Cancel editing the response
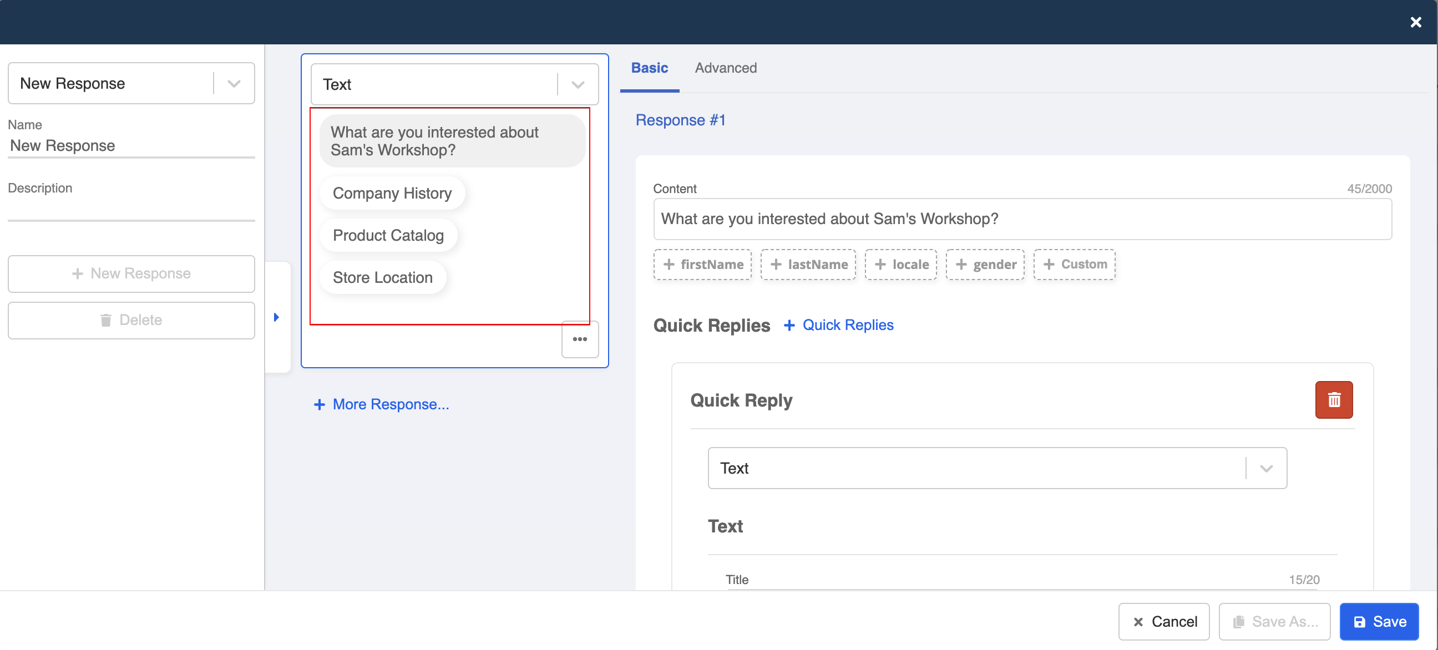 (x=1164, y=621)
